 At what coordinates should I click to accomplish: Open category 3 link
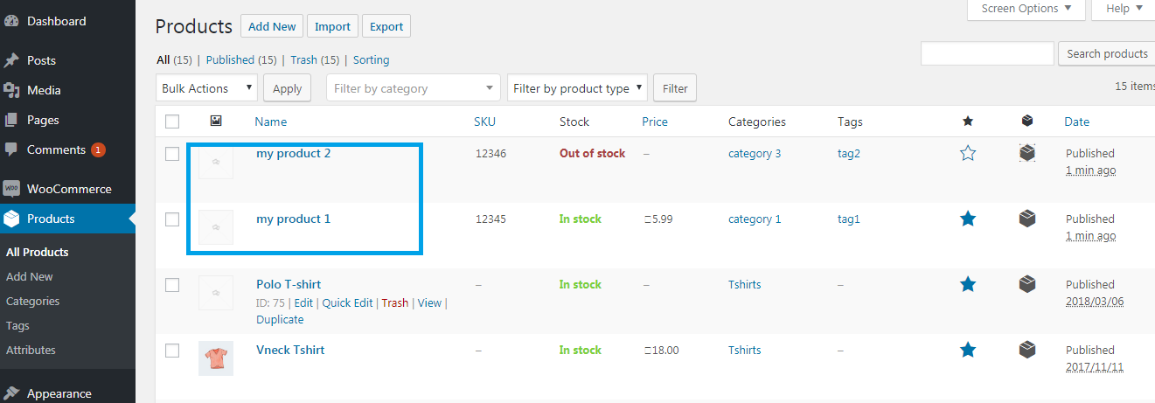point(755,153)
